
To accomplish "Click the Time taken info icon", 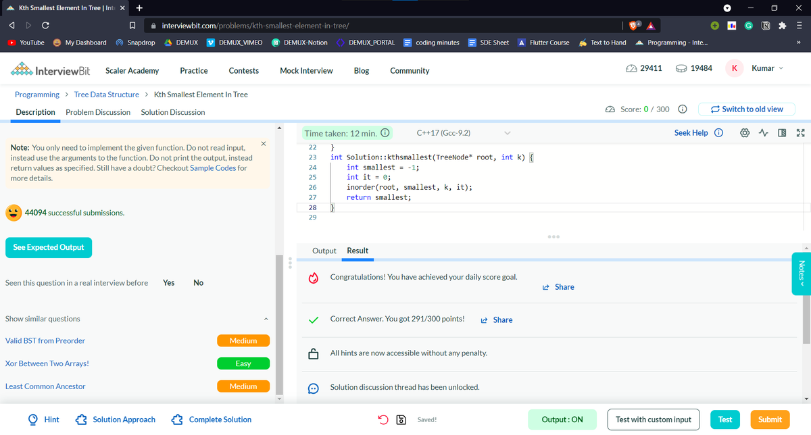I will pos(385,133).
